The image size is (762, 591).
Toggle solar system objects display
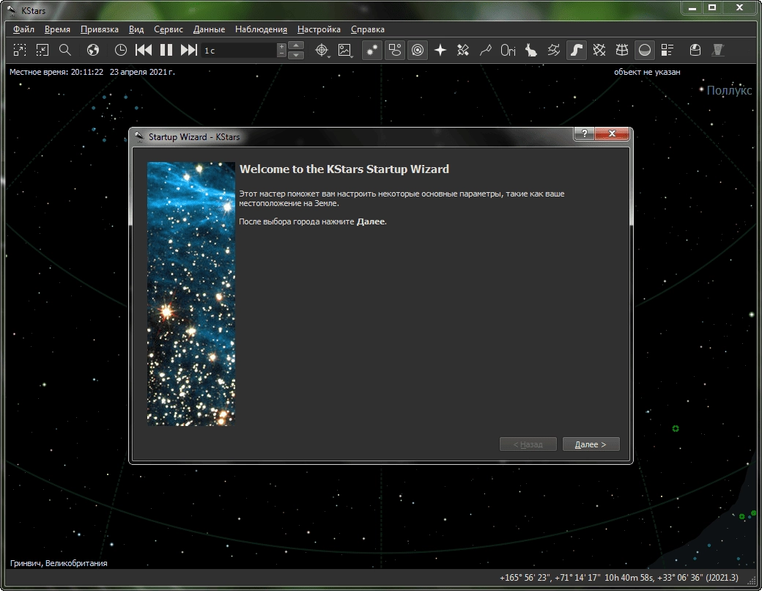(418, 50)
